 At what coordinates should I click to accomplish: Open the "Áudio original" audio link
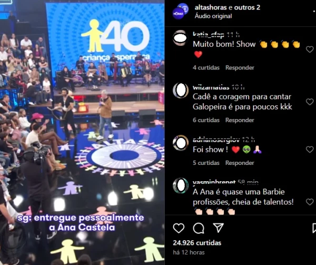[x=213, y=16]
